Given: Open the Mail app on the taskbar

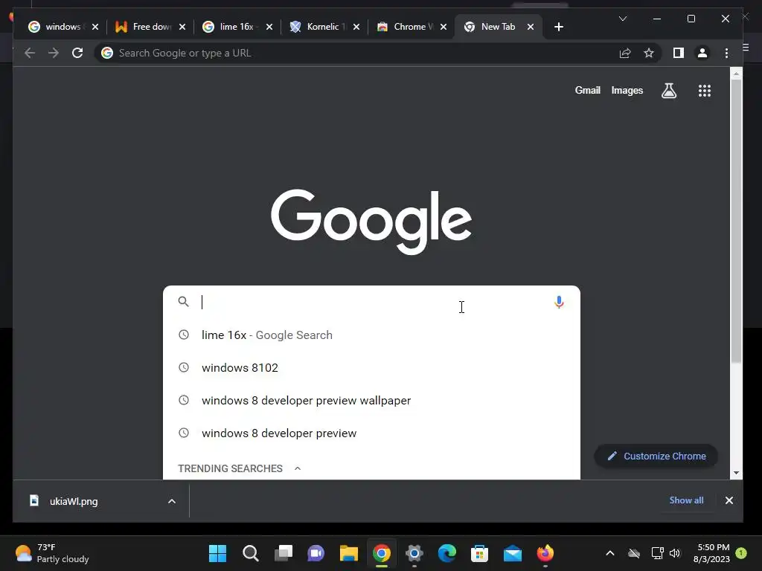Looking at the screenshot, I should click(512, 553).
